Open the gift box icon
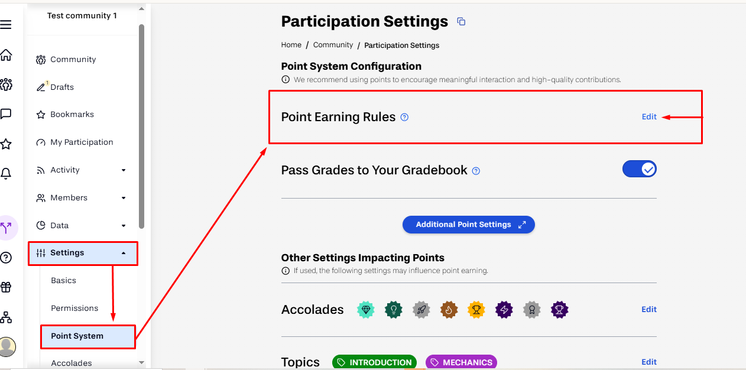The width and height of the screenshot is (746, 370). coord(6,287)
